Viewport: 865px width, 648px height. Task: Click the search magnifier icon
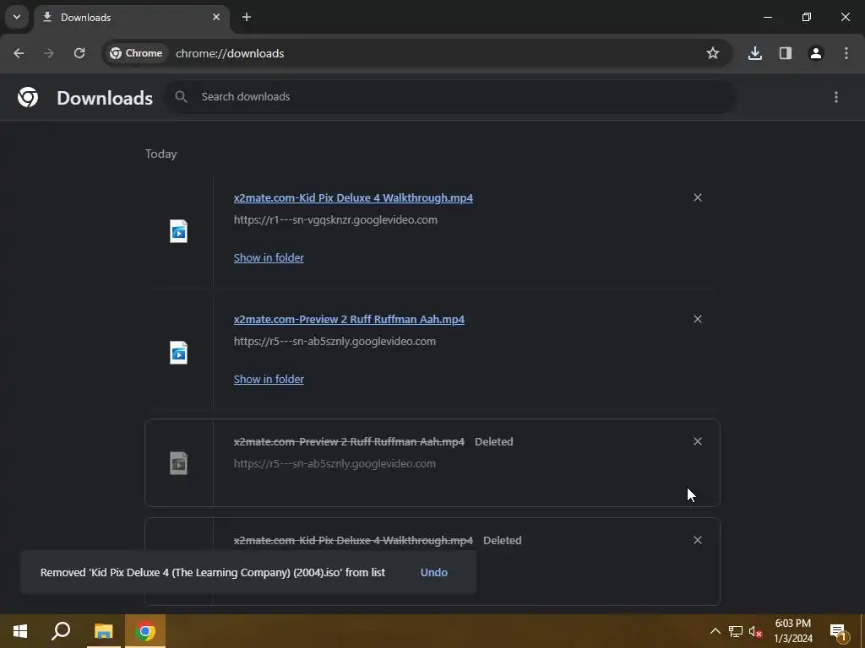click(181, 97)
